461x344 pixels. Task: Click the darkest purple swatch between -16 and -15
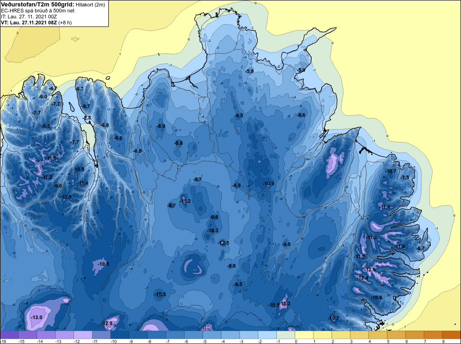(x=9, y=335)
